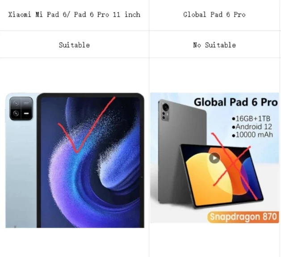Screen dimensions: 281x257
Task: Click the red checkmark on Xiaomi tablet
Action: [x=87, y=125]
